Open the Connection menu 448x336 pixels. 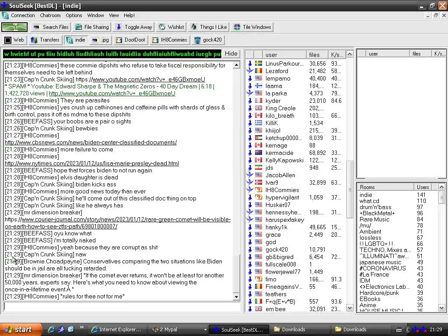point(23,15)
